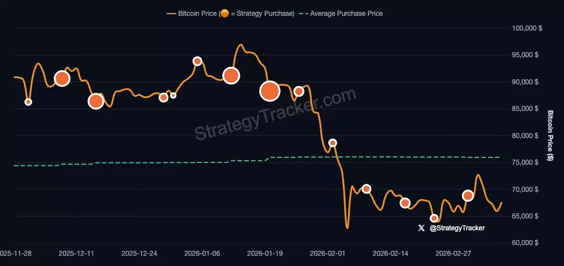Click the X logo beside @StrategyTracker
The height and width of the screenshot is (266, 564).
(421, 228)
